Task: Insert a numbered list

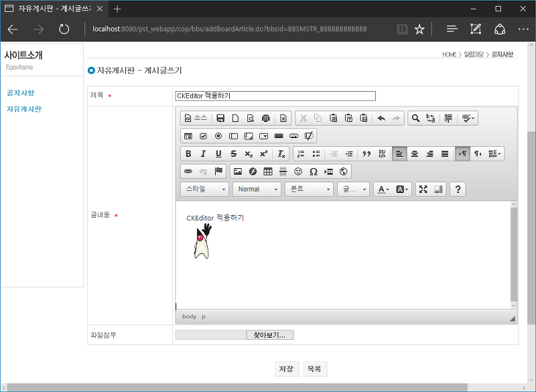Action: coord(301,154)
